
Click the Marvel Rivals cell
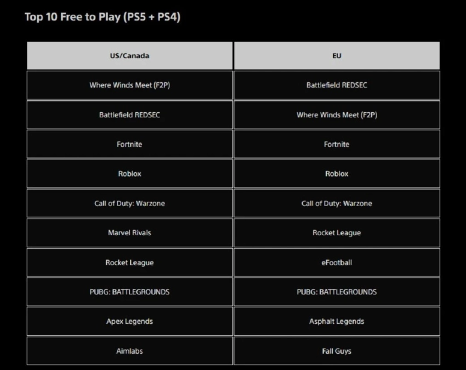pyautogui.click(x=129, y=233)
